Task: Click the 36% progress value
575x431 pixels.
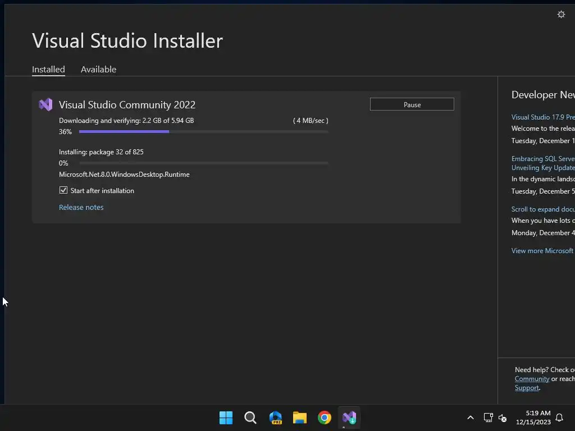Action: pos(65,131)
